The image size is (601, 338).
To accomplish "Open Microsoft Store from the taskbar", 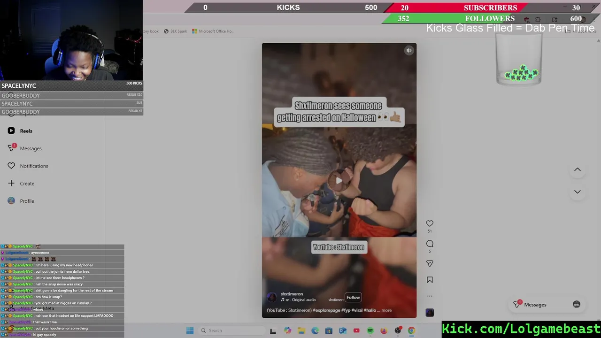I will tap(329, 331).
